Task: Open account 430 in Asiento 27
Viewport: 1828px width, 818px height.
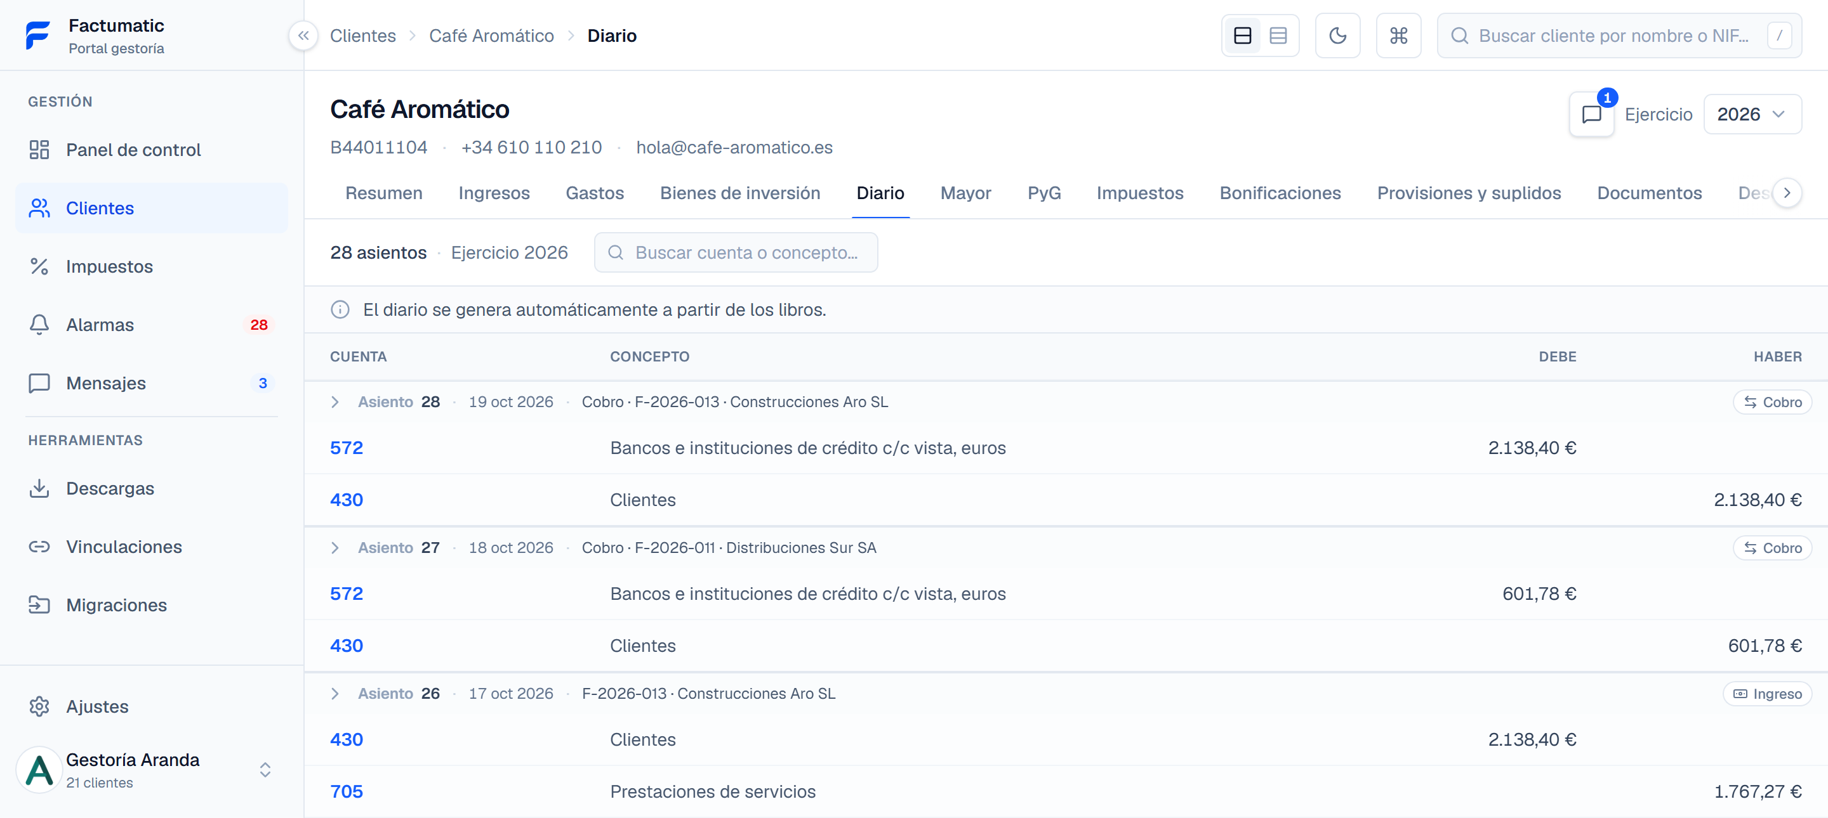Action: point(347,646)
